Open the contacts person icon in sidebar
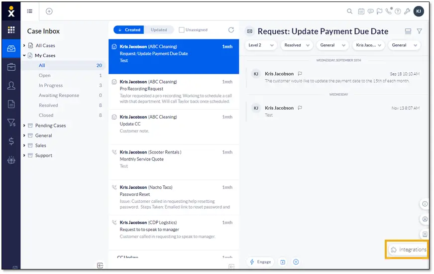Screen dimensions: 434x274 click(x=11, y=86)
